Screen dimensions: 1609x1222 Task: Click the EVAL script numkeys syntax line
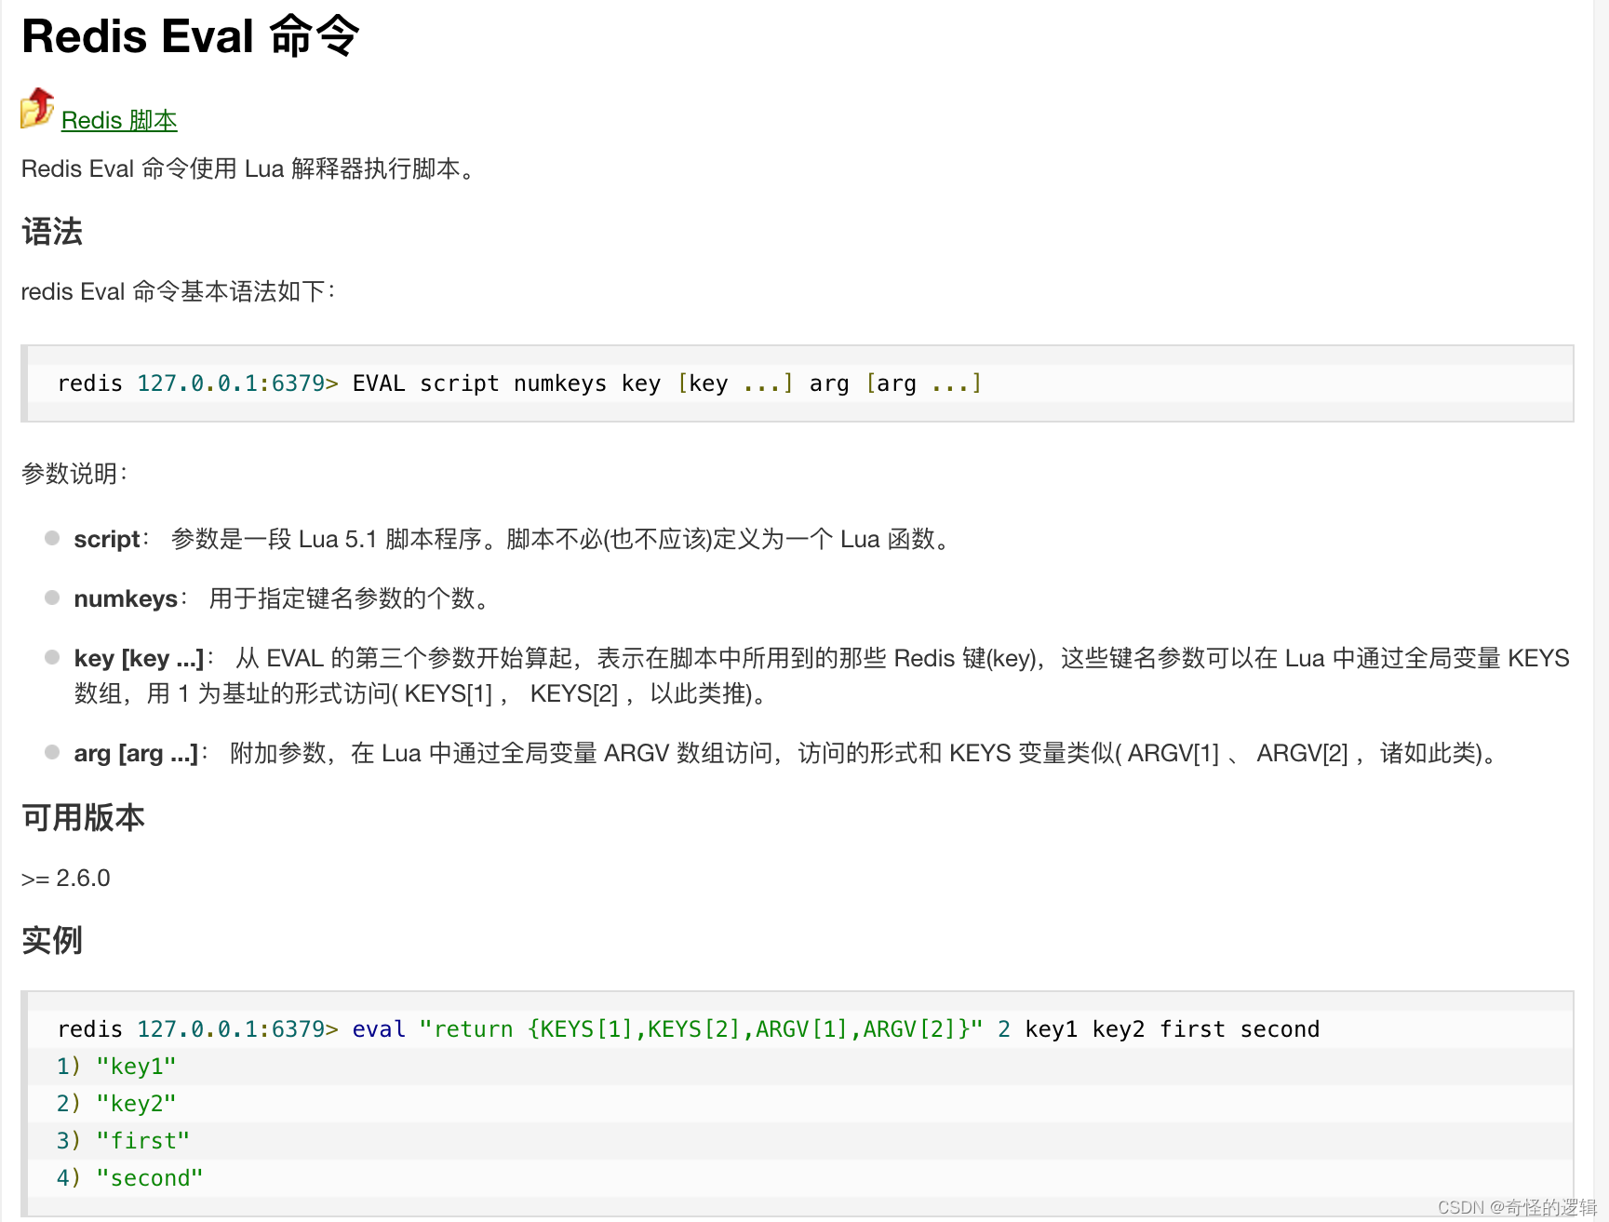pos(519,383)
